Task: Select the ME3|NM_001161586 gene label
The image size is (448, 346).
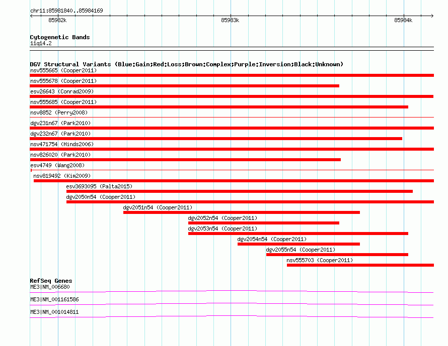Action: point(54,299)
